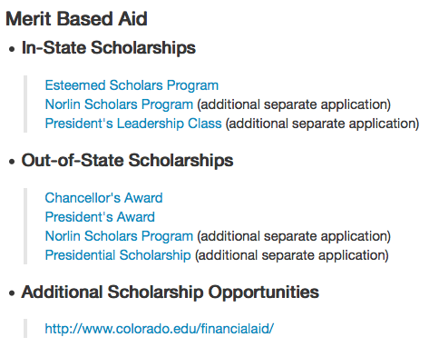Screen dimensions: 429x347
Task: Follow the President's Leadership Class link
Action: (133, 124)
